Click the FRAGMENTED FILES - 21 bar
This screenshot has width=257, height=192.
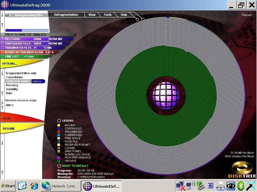[x=33, y=48]
